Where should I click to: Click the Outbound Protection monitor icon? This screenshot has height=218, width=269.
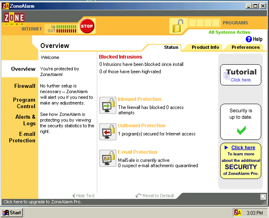click(x=108, y=132)
